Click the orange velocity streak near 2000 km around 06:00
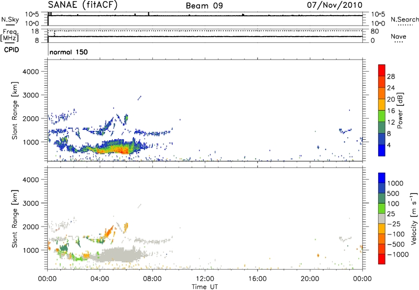 [126, 227]
